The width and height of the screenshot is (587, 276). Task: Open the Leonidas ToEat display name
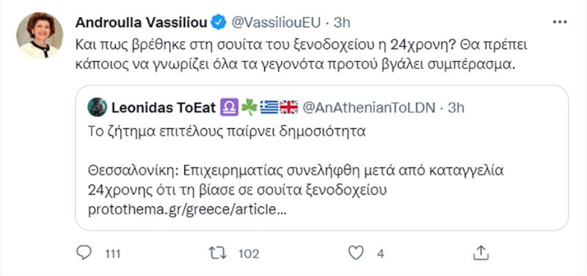point(164,108)
